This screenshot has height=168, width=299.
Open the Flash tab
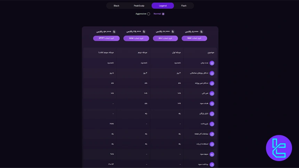click(184, 6)
